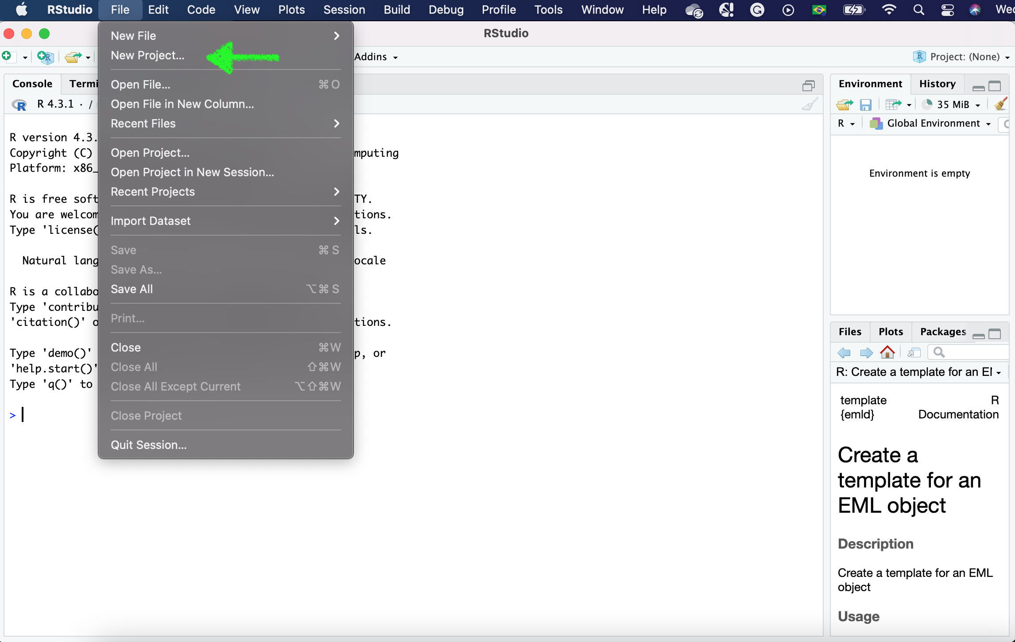Switch to the History tab
The image size is (1015, 642).
coord(937,84)
